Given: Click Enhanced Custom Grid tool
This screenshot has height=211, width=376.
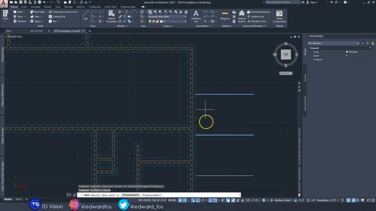Looking at the screenshot, I should (63, 12).
